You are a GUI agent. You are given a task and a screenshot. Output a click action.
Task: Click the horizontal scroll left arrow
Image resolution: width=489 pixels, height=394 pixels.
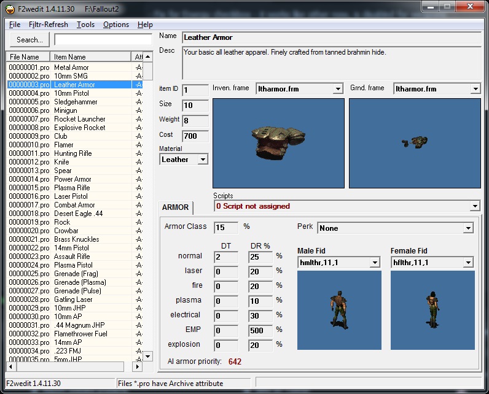click(11, 366)
